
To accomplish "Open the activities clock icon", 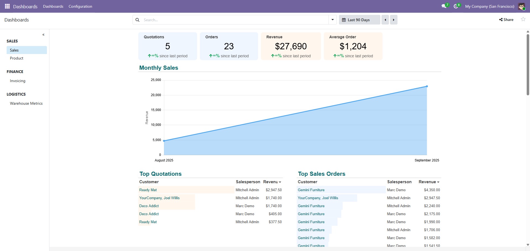I will (456, 6).
